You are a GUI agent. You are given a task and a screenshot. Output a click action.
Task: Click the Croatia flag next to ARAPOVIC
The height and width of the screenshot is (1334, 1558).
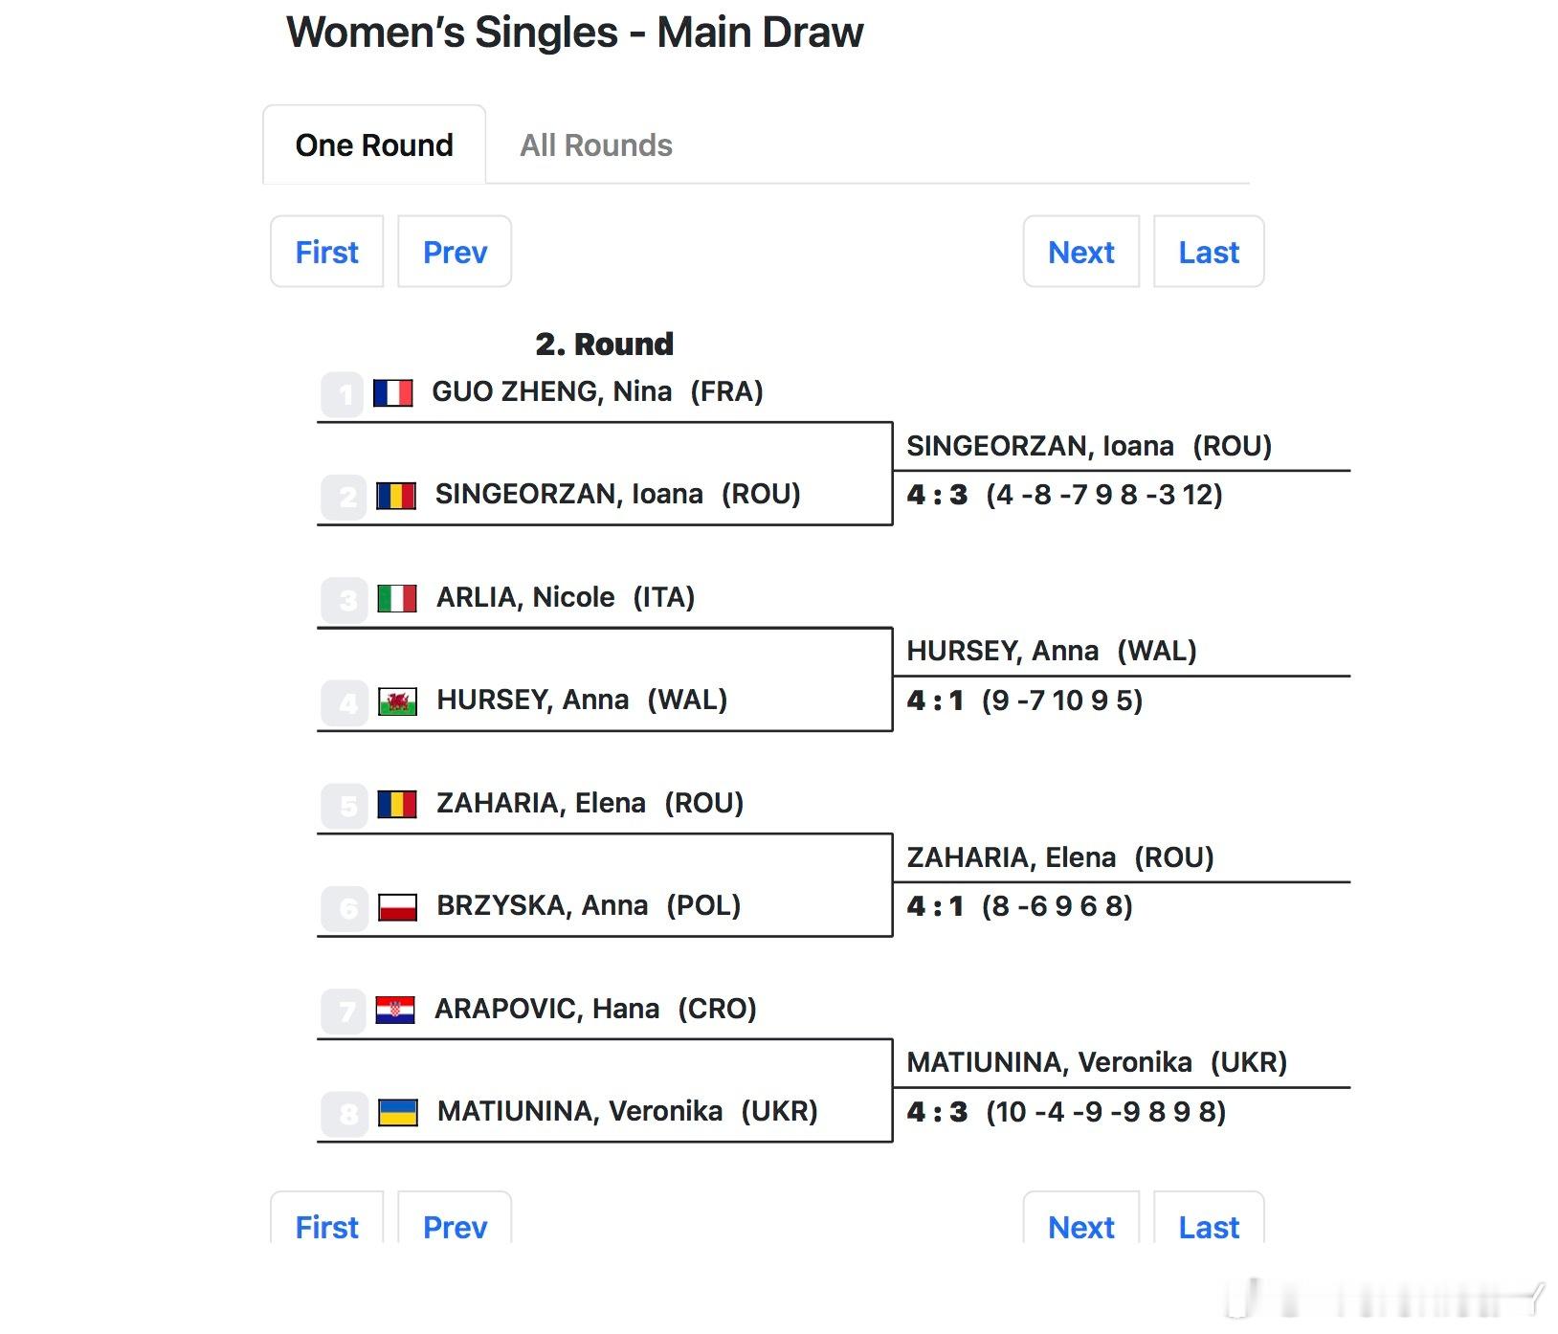point(395,1011)
